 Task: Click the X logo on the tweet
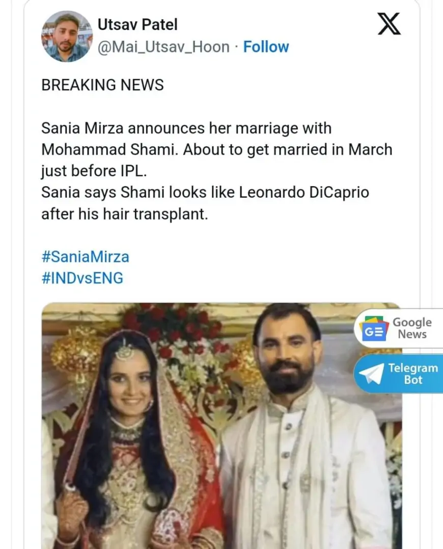[389, 24]
